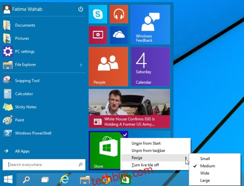Click the Search everywhere box
The image size is (244, 186).
[44, 165]
